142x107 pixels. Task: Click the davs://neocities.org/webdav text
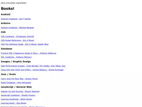coord(14,3)
